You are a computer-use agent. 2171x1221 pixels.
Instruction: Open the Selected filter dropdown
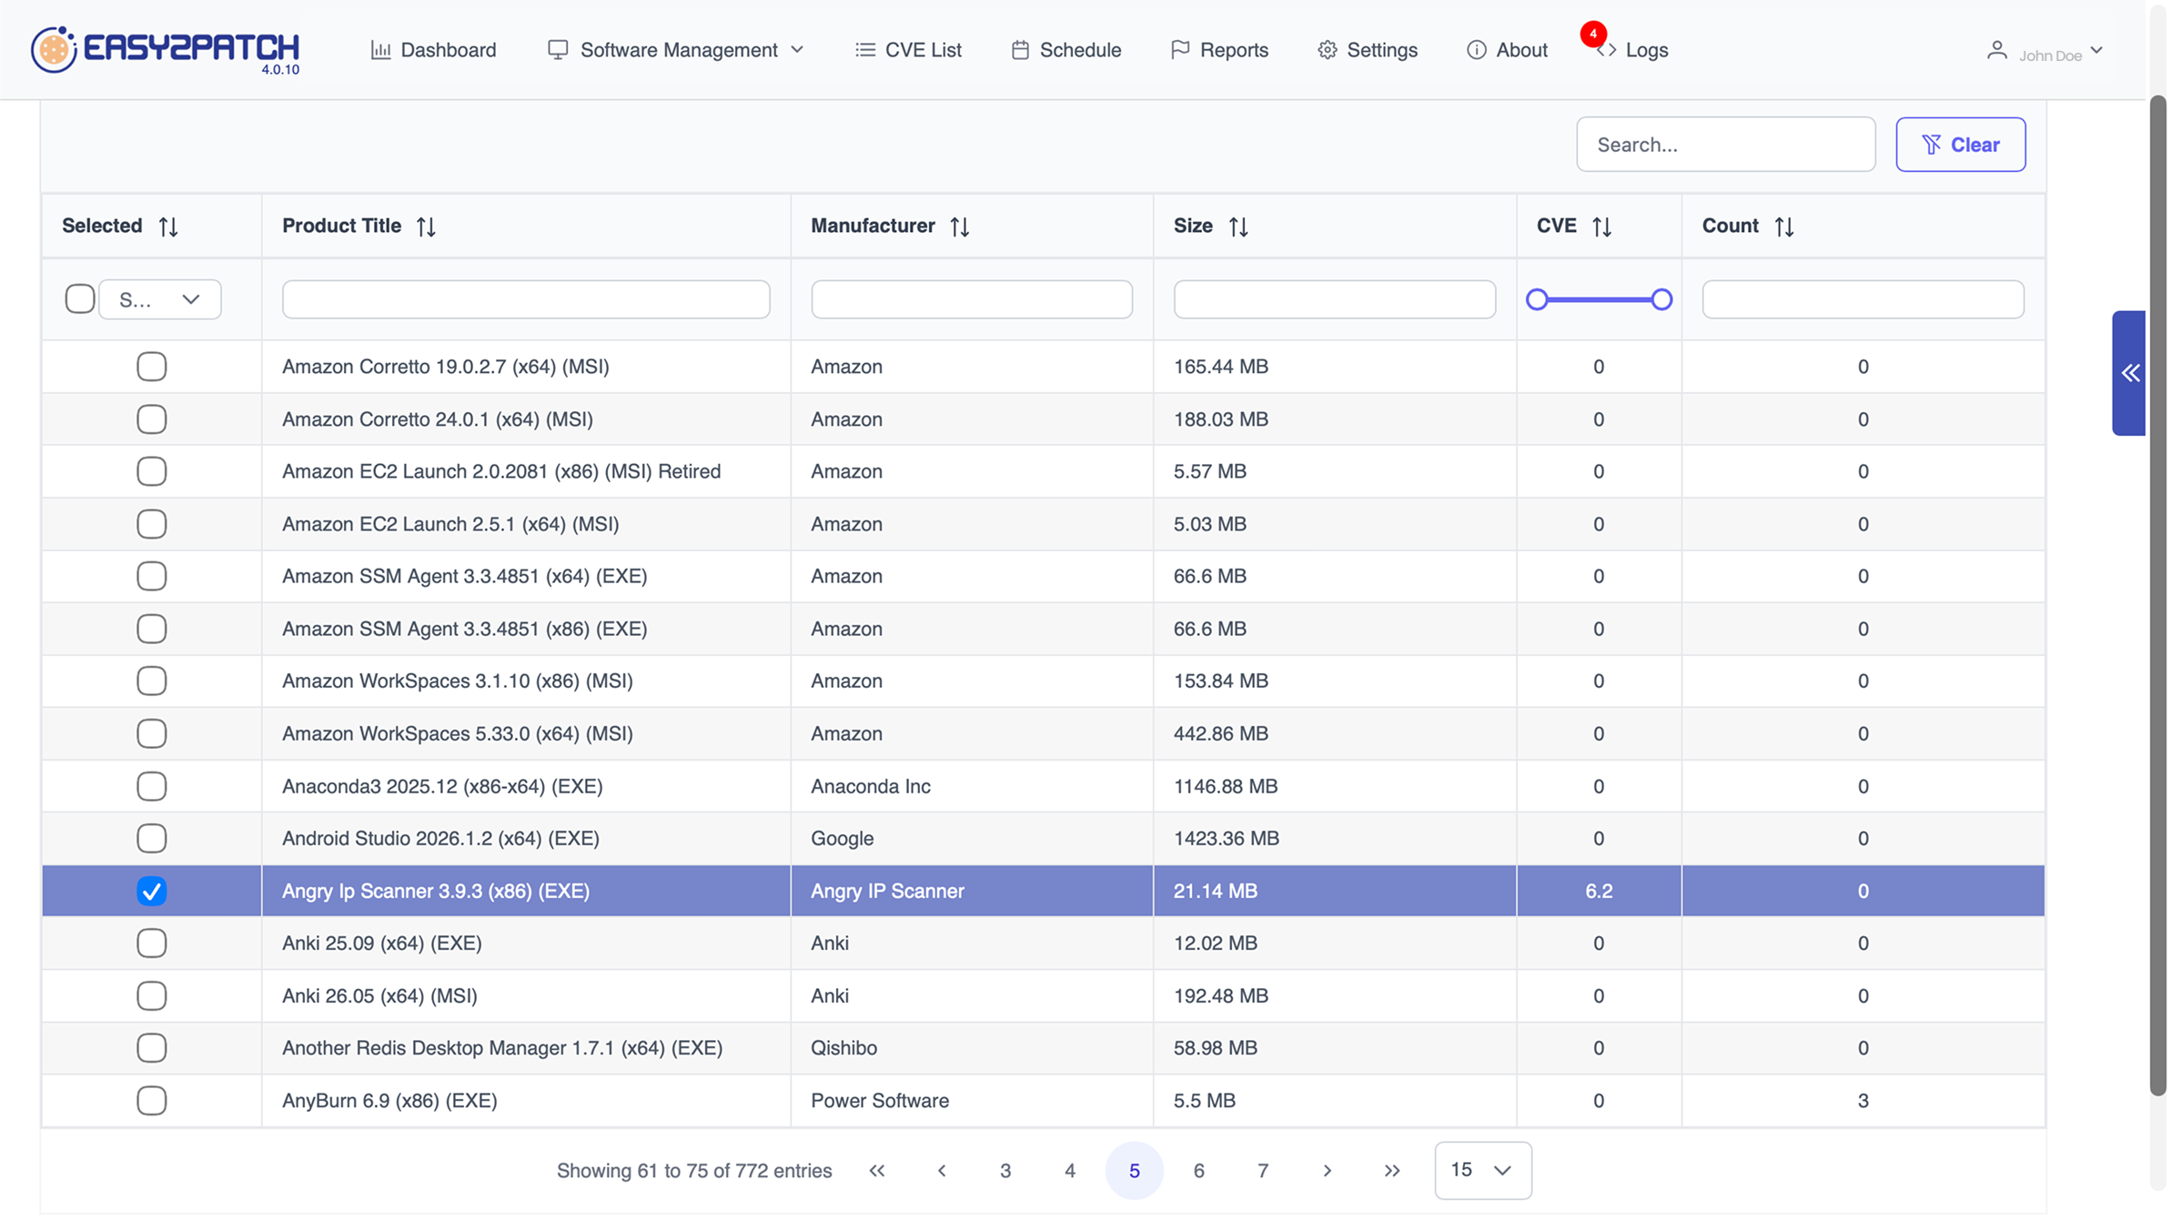coord(160,299)
